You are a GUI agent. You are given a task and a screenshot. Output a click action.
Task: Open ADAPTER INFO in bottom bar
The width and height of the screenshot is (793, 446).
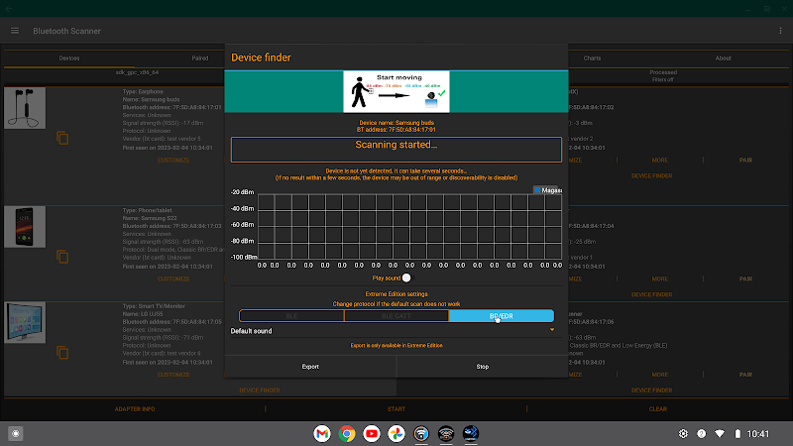tap(135, 409)
